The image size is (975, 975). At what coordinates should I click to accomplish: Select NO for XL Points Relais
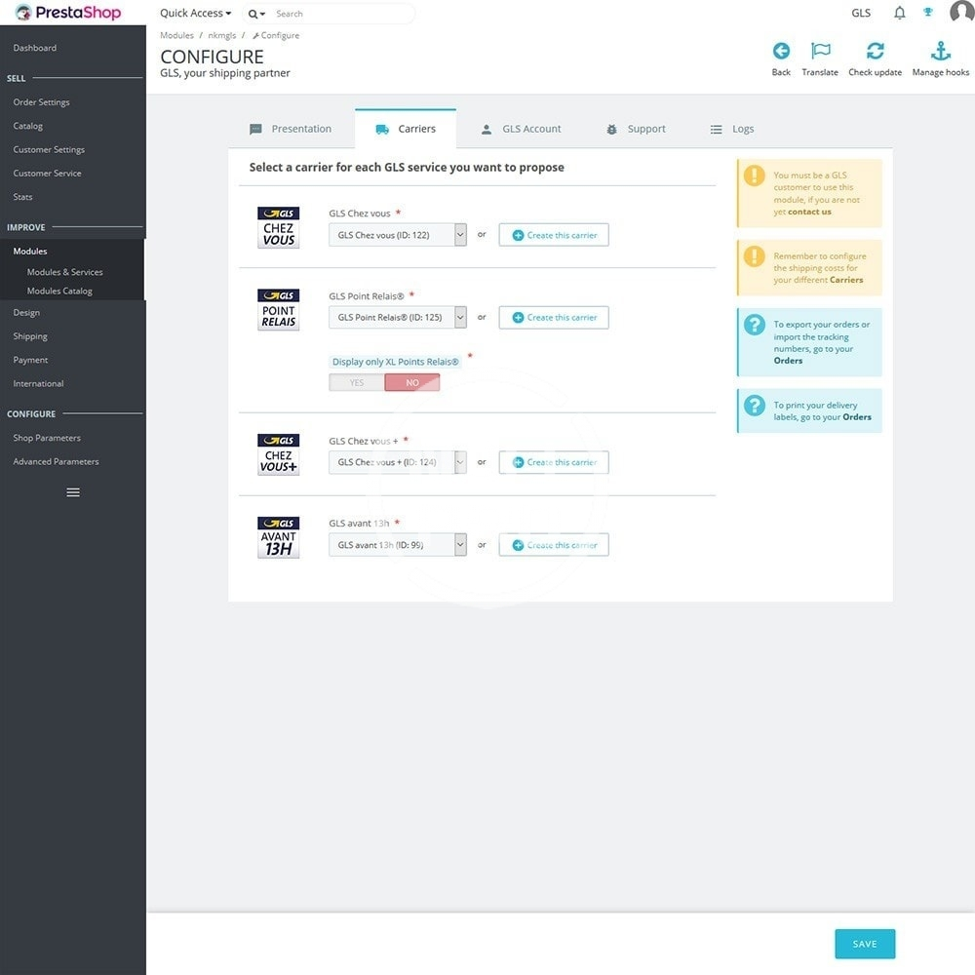(412, 382)
